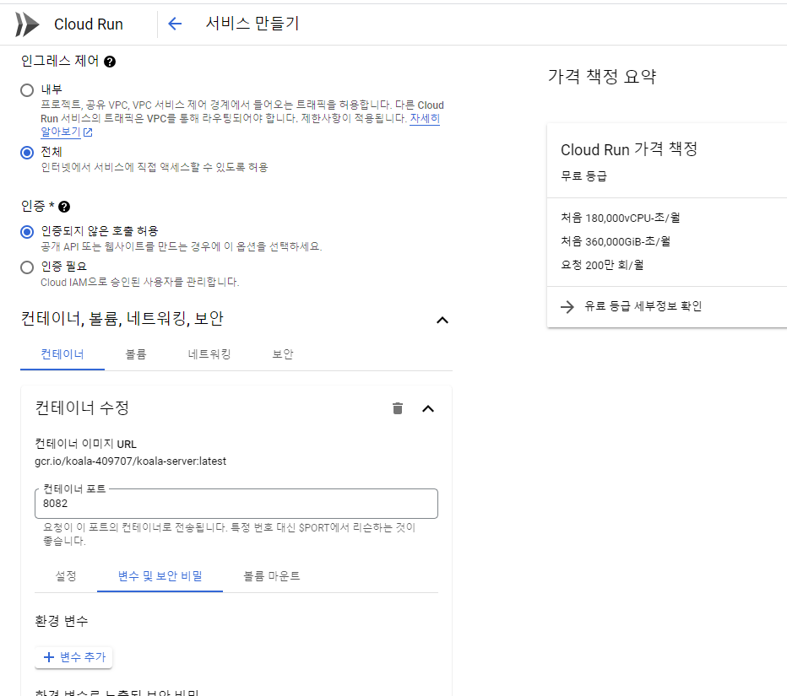Screen dimensions: 787x696
Task: Click the 요청 200만 회/월 line
Action: point(602,265)
